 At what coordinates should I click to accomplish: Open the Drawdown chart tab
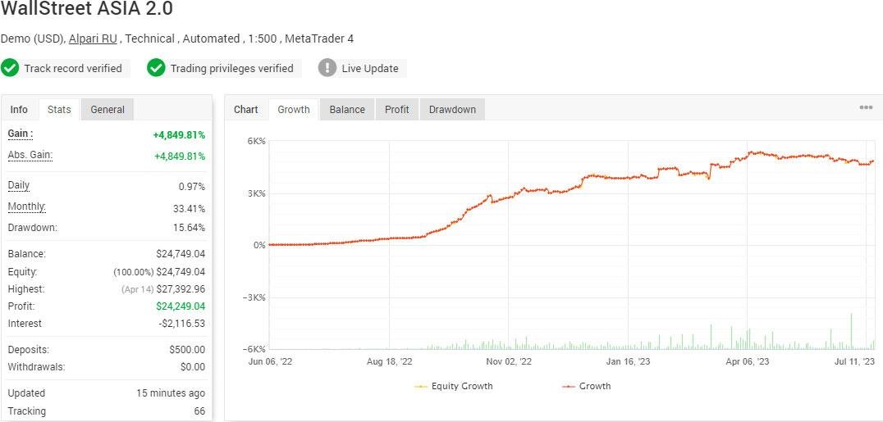[452, 110]
